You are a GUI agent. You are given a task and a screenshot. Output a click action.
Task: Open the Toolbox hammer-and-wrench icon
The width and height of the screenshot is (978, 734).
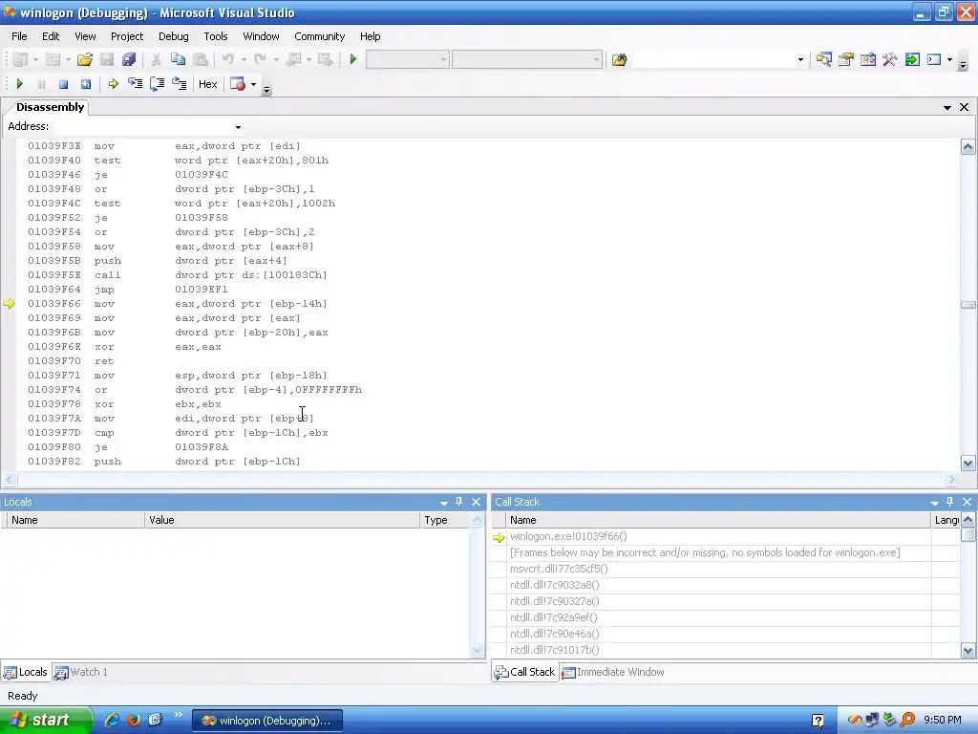coord(889,60)
